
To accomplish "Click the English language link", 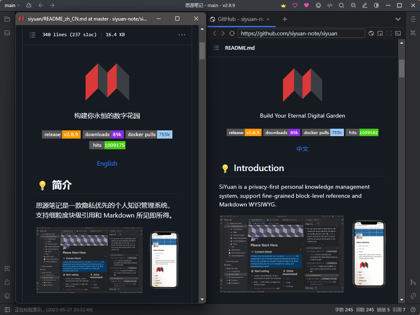I will pos(107,164).
